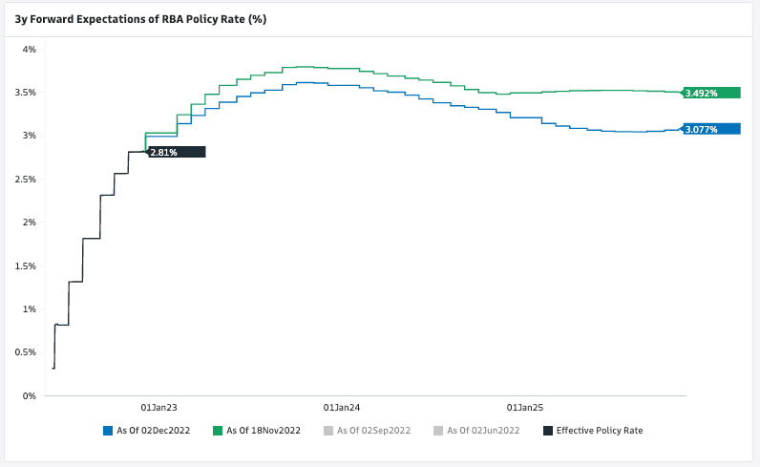Click the grey As Of 02Jun2022 legend swatch
Screen dimensions: 760x467
click(x=437, y=431)
